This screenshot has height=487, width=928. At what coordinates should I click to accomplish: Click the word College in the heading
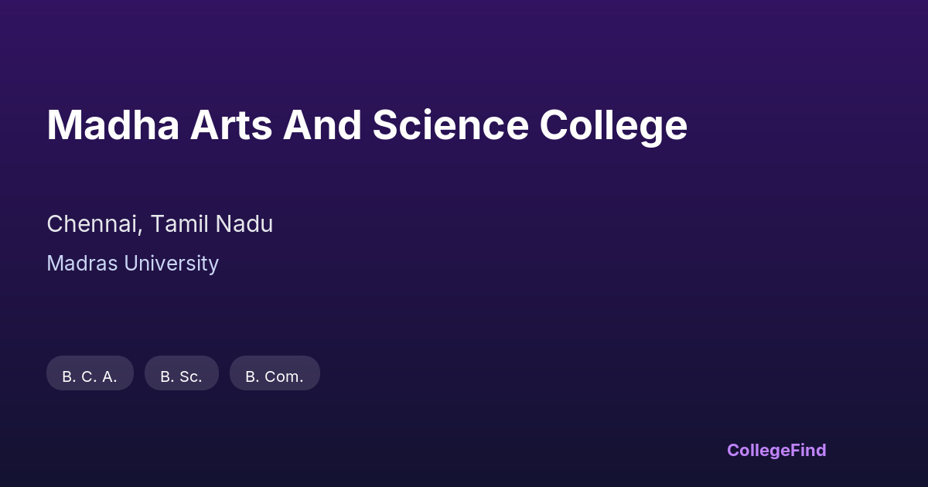(x=613, y=125)
